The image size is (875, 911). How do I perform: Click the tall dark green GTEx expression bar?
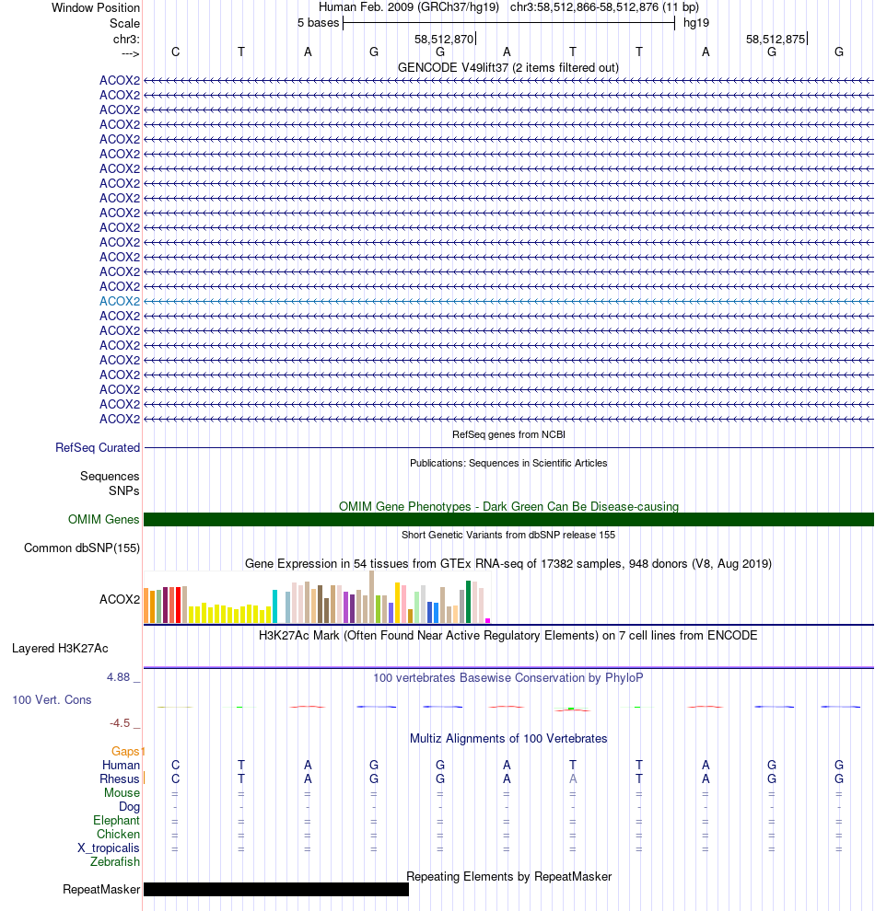(468, 602)
